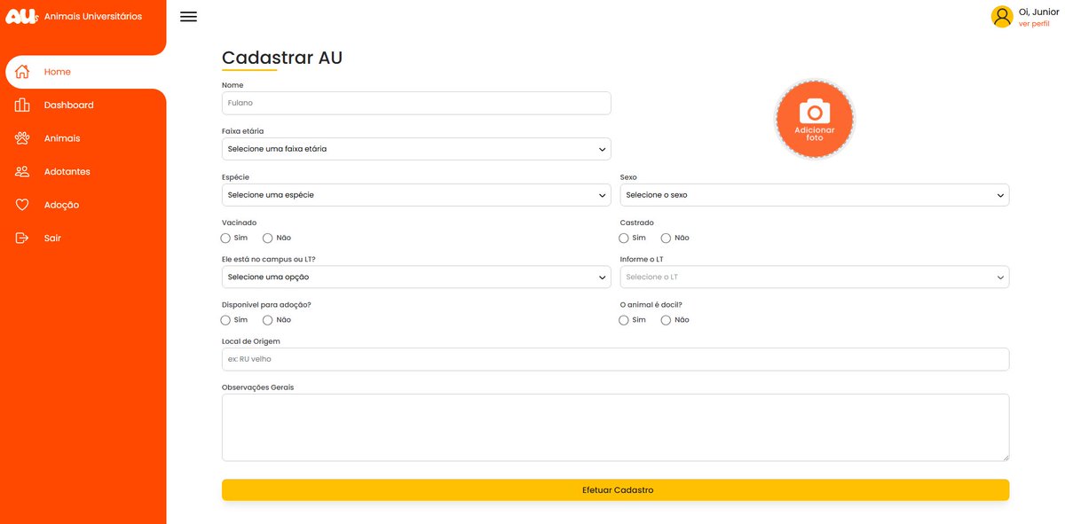1065x524 pixels.
Task: Select Sim for Castrado
Action: point(624,238)
